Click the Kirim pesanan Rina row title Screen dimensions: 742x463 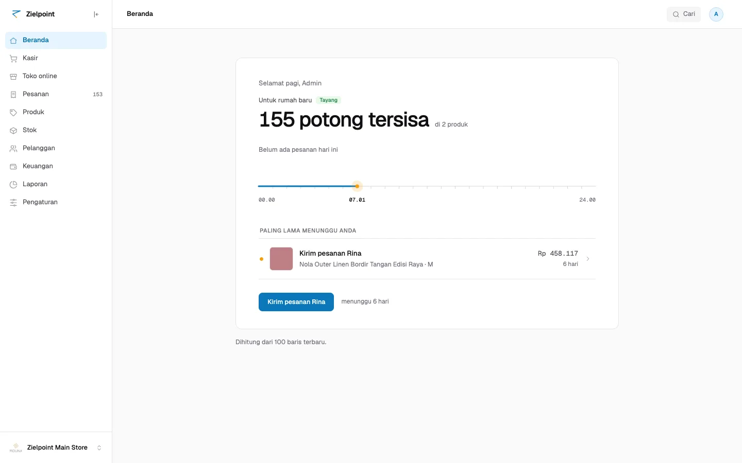(330, 253)
